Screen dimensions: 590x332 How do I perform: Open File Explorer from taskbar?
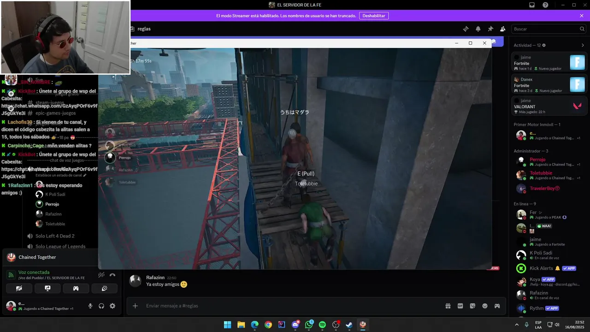coord(241,325)
